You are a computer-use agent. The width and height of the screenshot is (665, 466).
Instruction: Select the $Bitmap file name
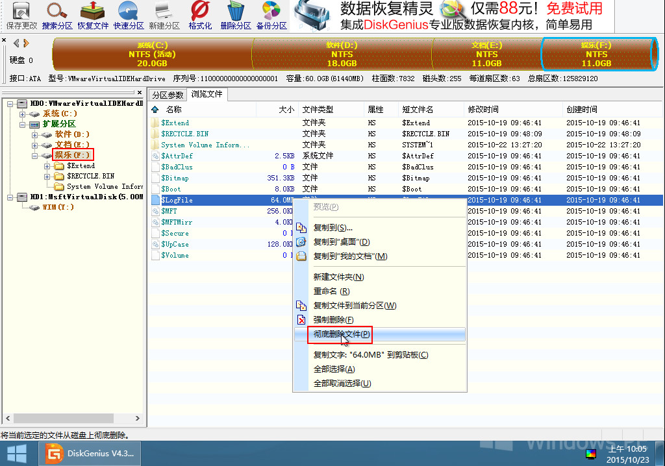click(x=175, y=178)
